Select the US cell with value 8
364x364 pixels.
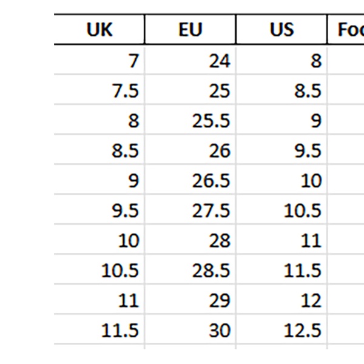click(281, 61)
